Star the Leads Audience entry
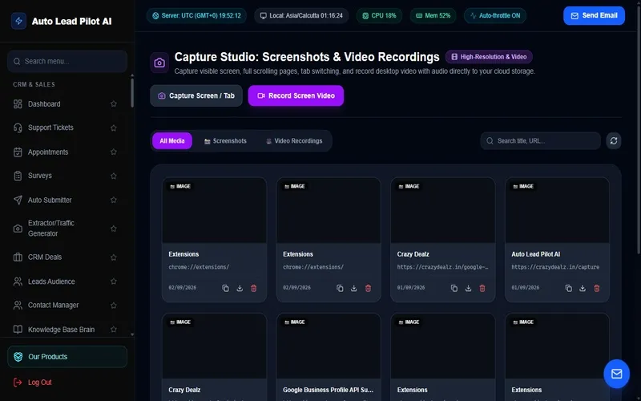Screen dimensions: 641x401 (x=114, y=282)
